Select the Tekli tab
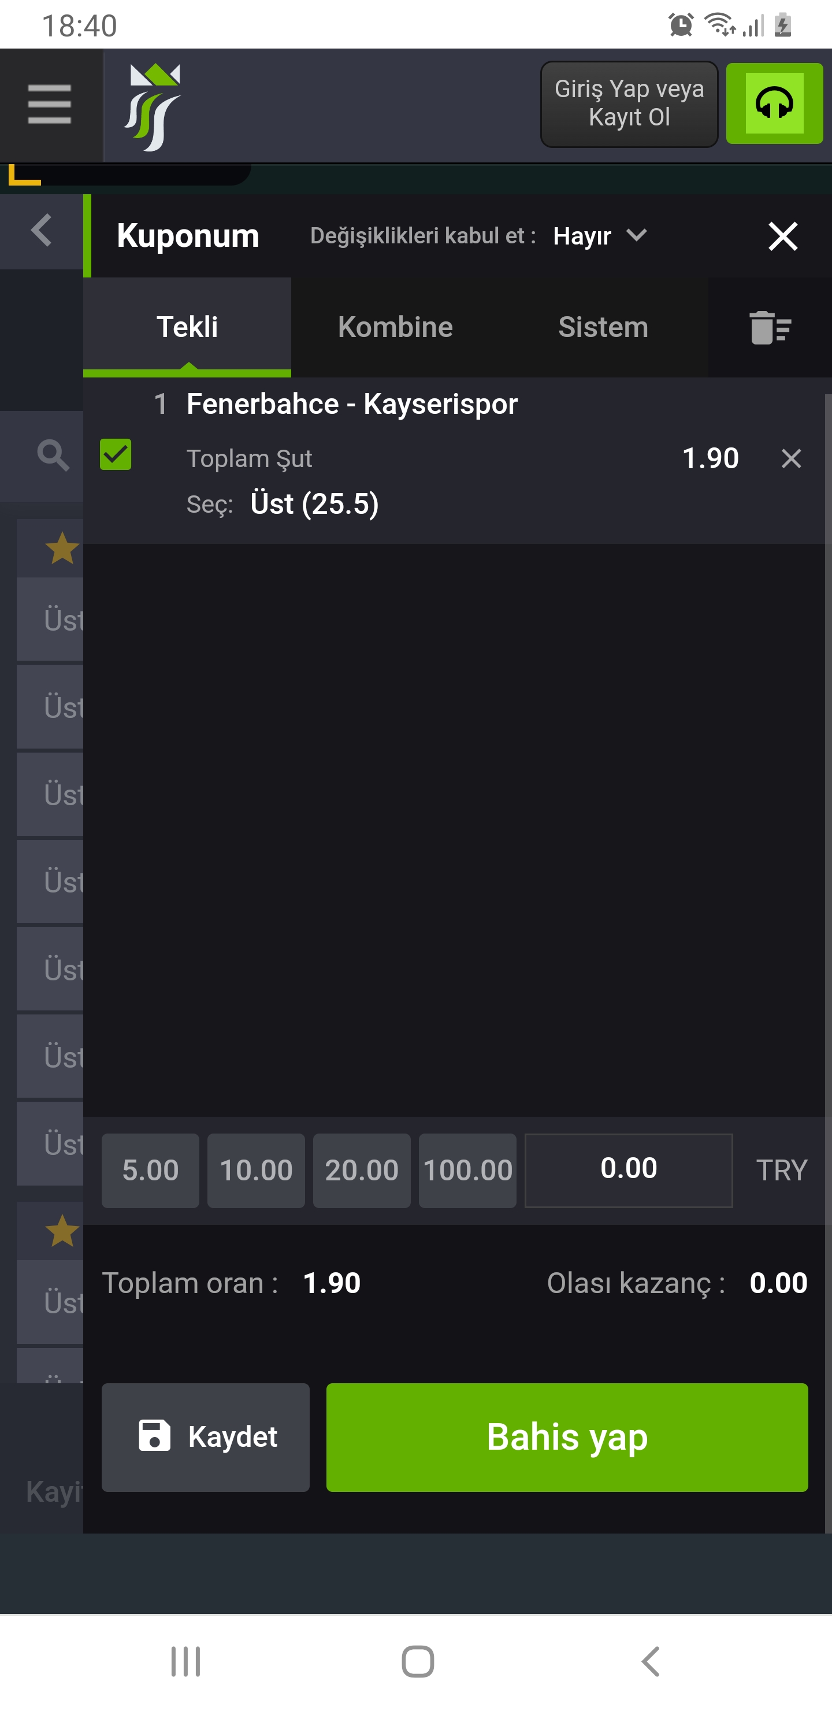 [187, 327]
